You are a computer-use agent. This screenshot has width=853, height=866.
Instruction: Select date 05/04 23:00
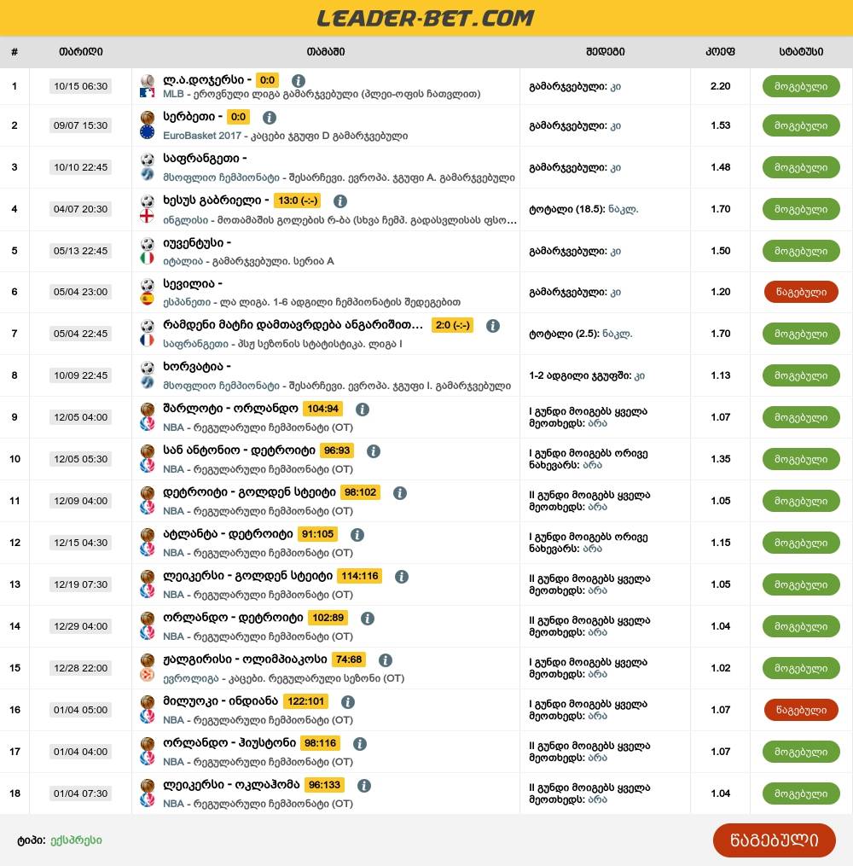[80, 292]
